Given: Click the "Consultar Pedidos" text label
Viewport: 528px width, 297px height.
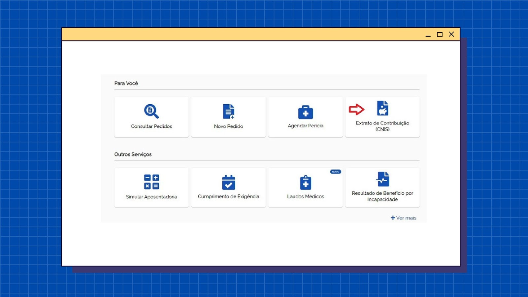Looking at the screenshot, I should (151, 126).
